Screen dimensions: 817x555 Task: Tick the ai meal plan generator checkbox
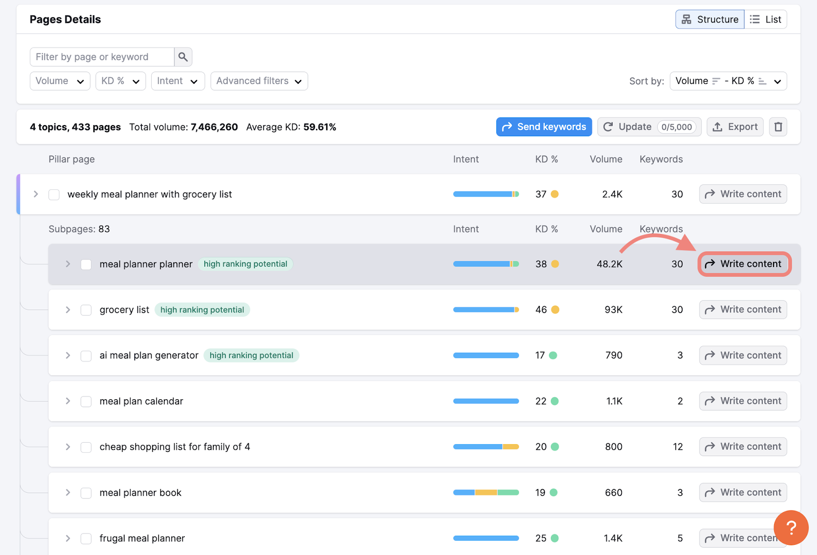tap(86, 356)
